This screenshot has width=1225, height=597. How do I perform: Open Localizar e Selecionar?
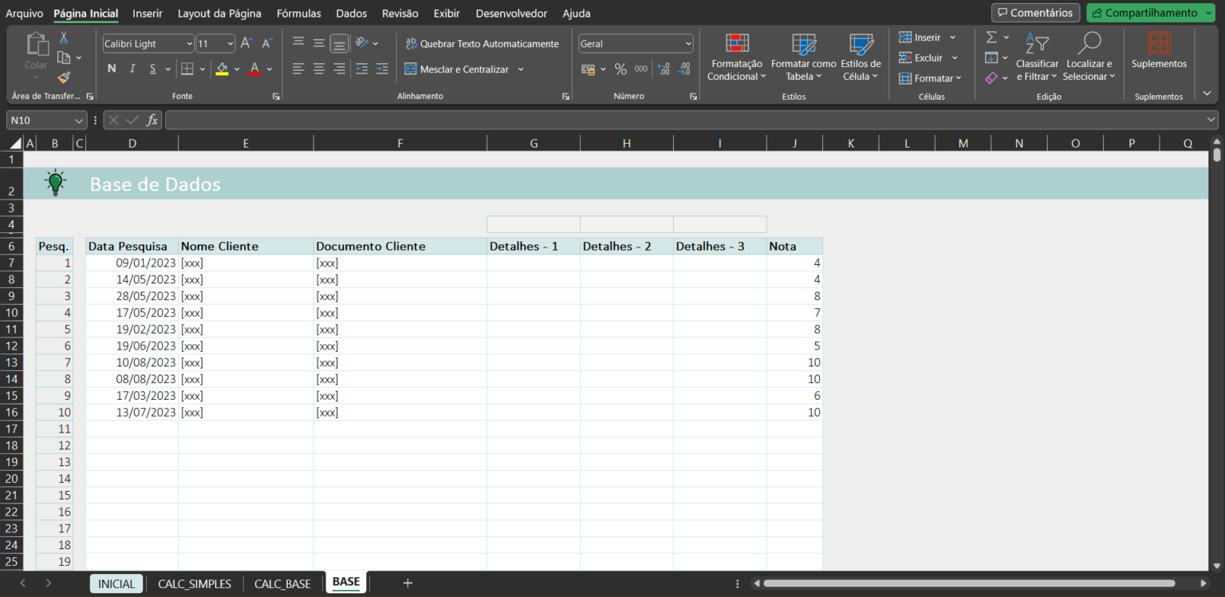coord(1089,56)
